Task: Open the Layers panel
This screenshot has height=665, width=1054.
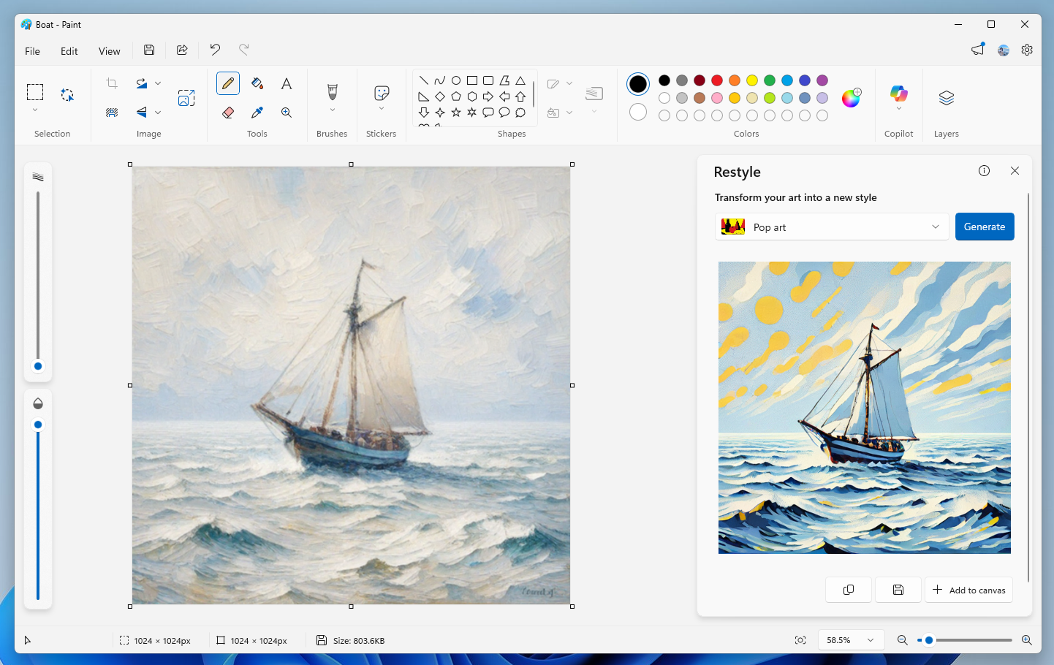Action: (946, 97)
